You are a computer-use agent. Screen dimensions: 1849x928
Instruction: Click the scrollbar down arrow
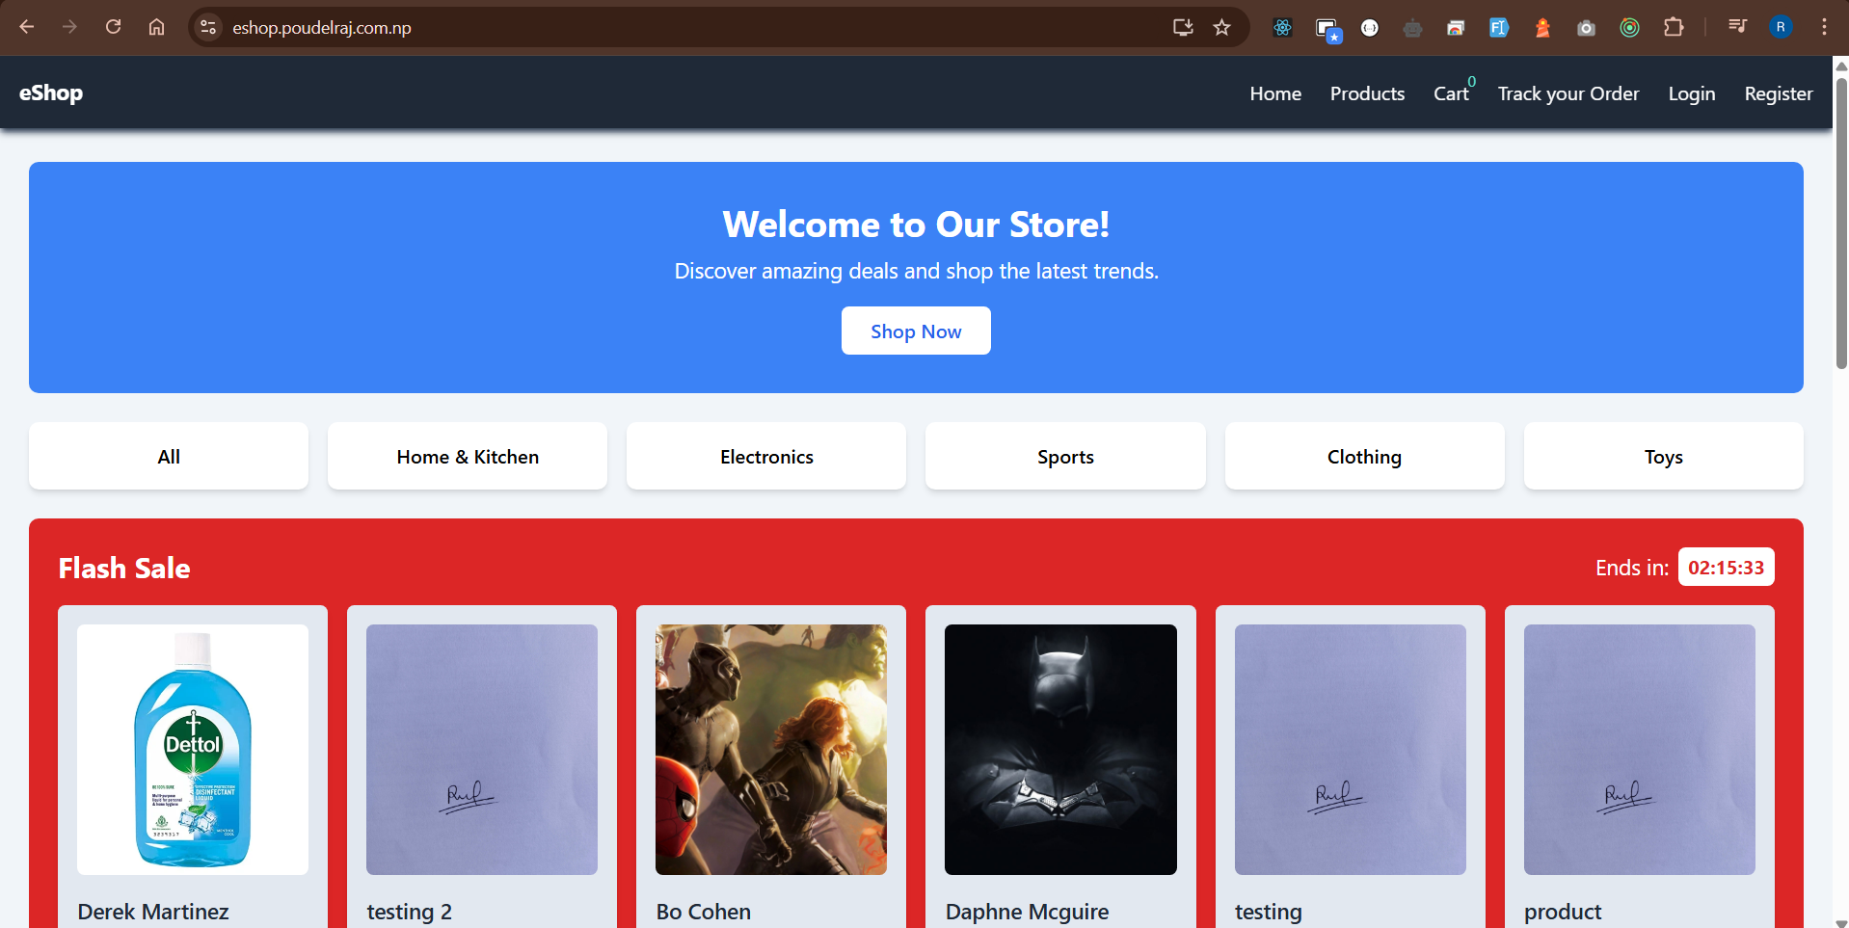1841,922
